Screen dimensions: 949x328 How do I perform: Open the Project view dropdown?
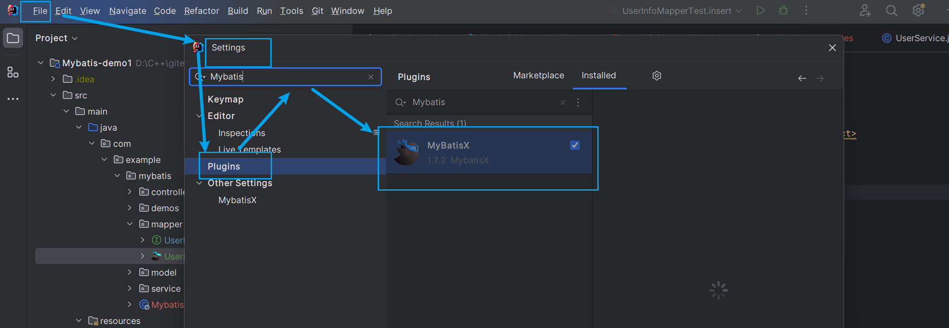point(56,38)
